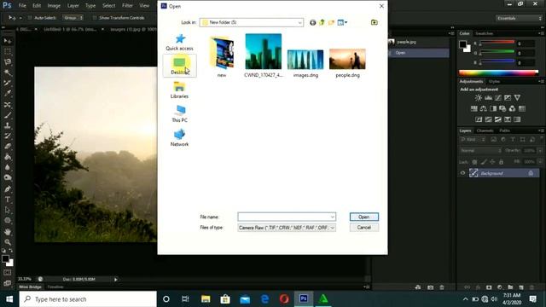Select the Horizontal Type tool
546x307 pixels.
(x=8, y=200)
